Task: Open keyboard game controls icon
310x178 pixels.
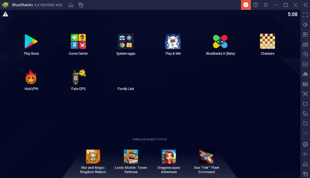Action: [305, 44]
